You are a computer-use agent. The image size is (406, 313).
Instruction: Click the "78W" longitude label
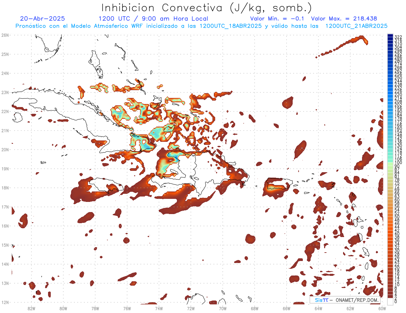coord(95,308)
